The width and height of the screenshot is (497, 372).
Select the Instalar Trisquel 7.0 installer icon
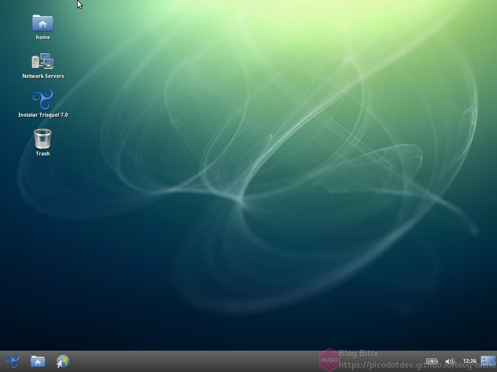(x=43, y=100)
